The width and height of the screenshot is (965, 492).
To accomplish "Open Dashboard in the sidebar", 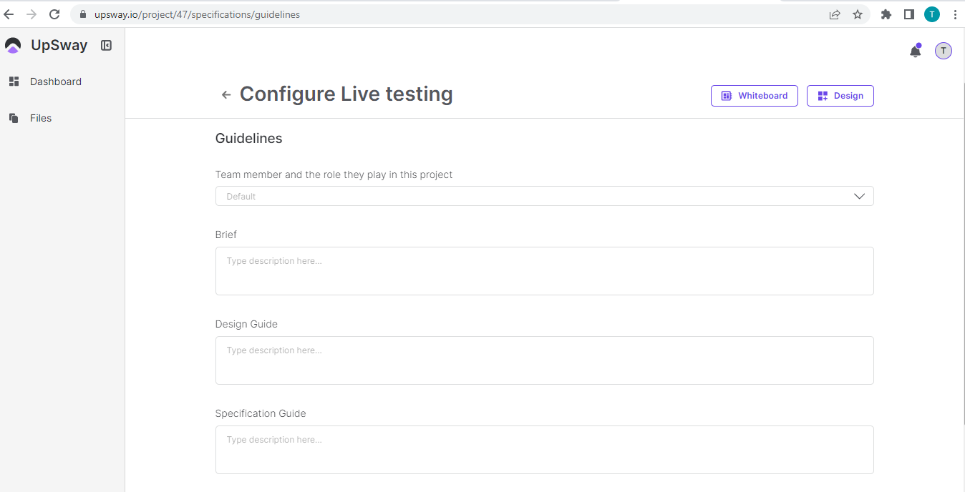I will pos(55,82).
